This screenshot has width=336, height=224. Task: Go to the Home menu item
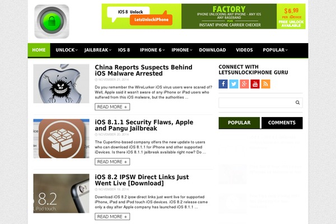click(x=39, y=50)
